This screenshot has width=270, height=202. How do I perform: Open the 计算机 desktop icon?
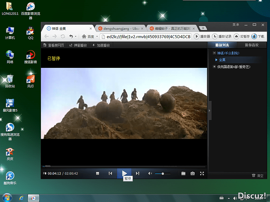pos(10,33)
